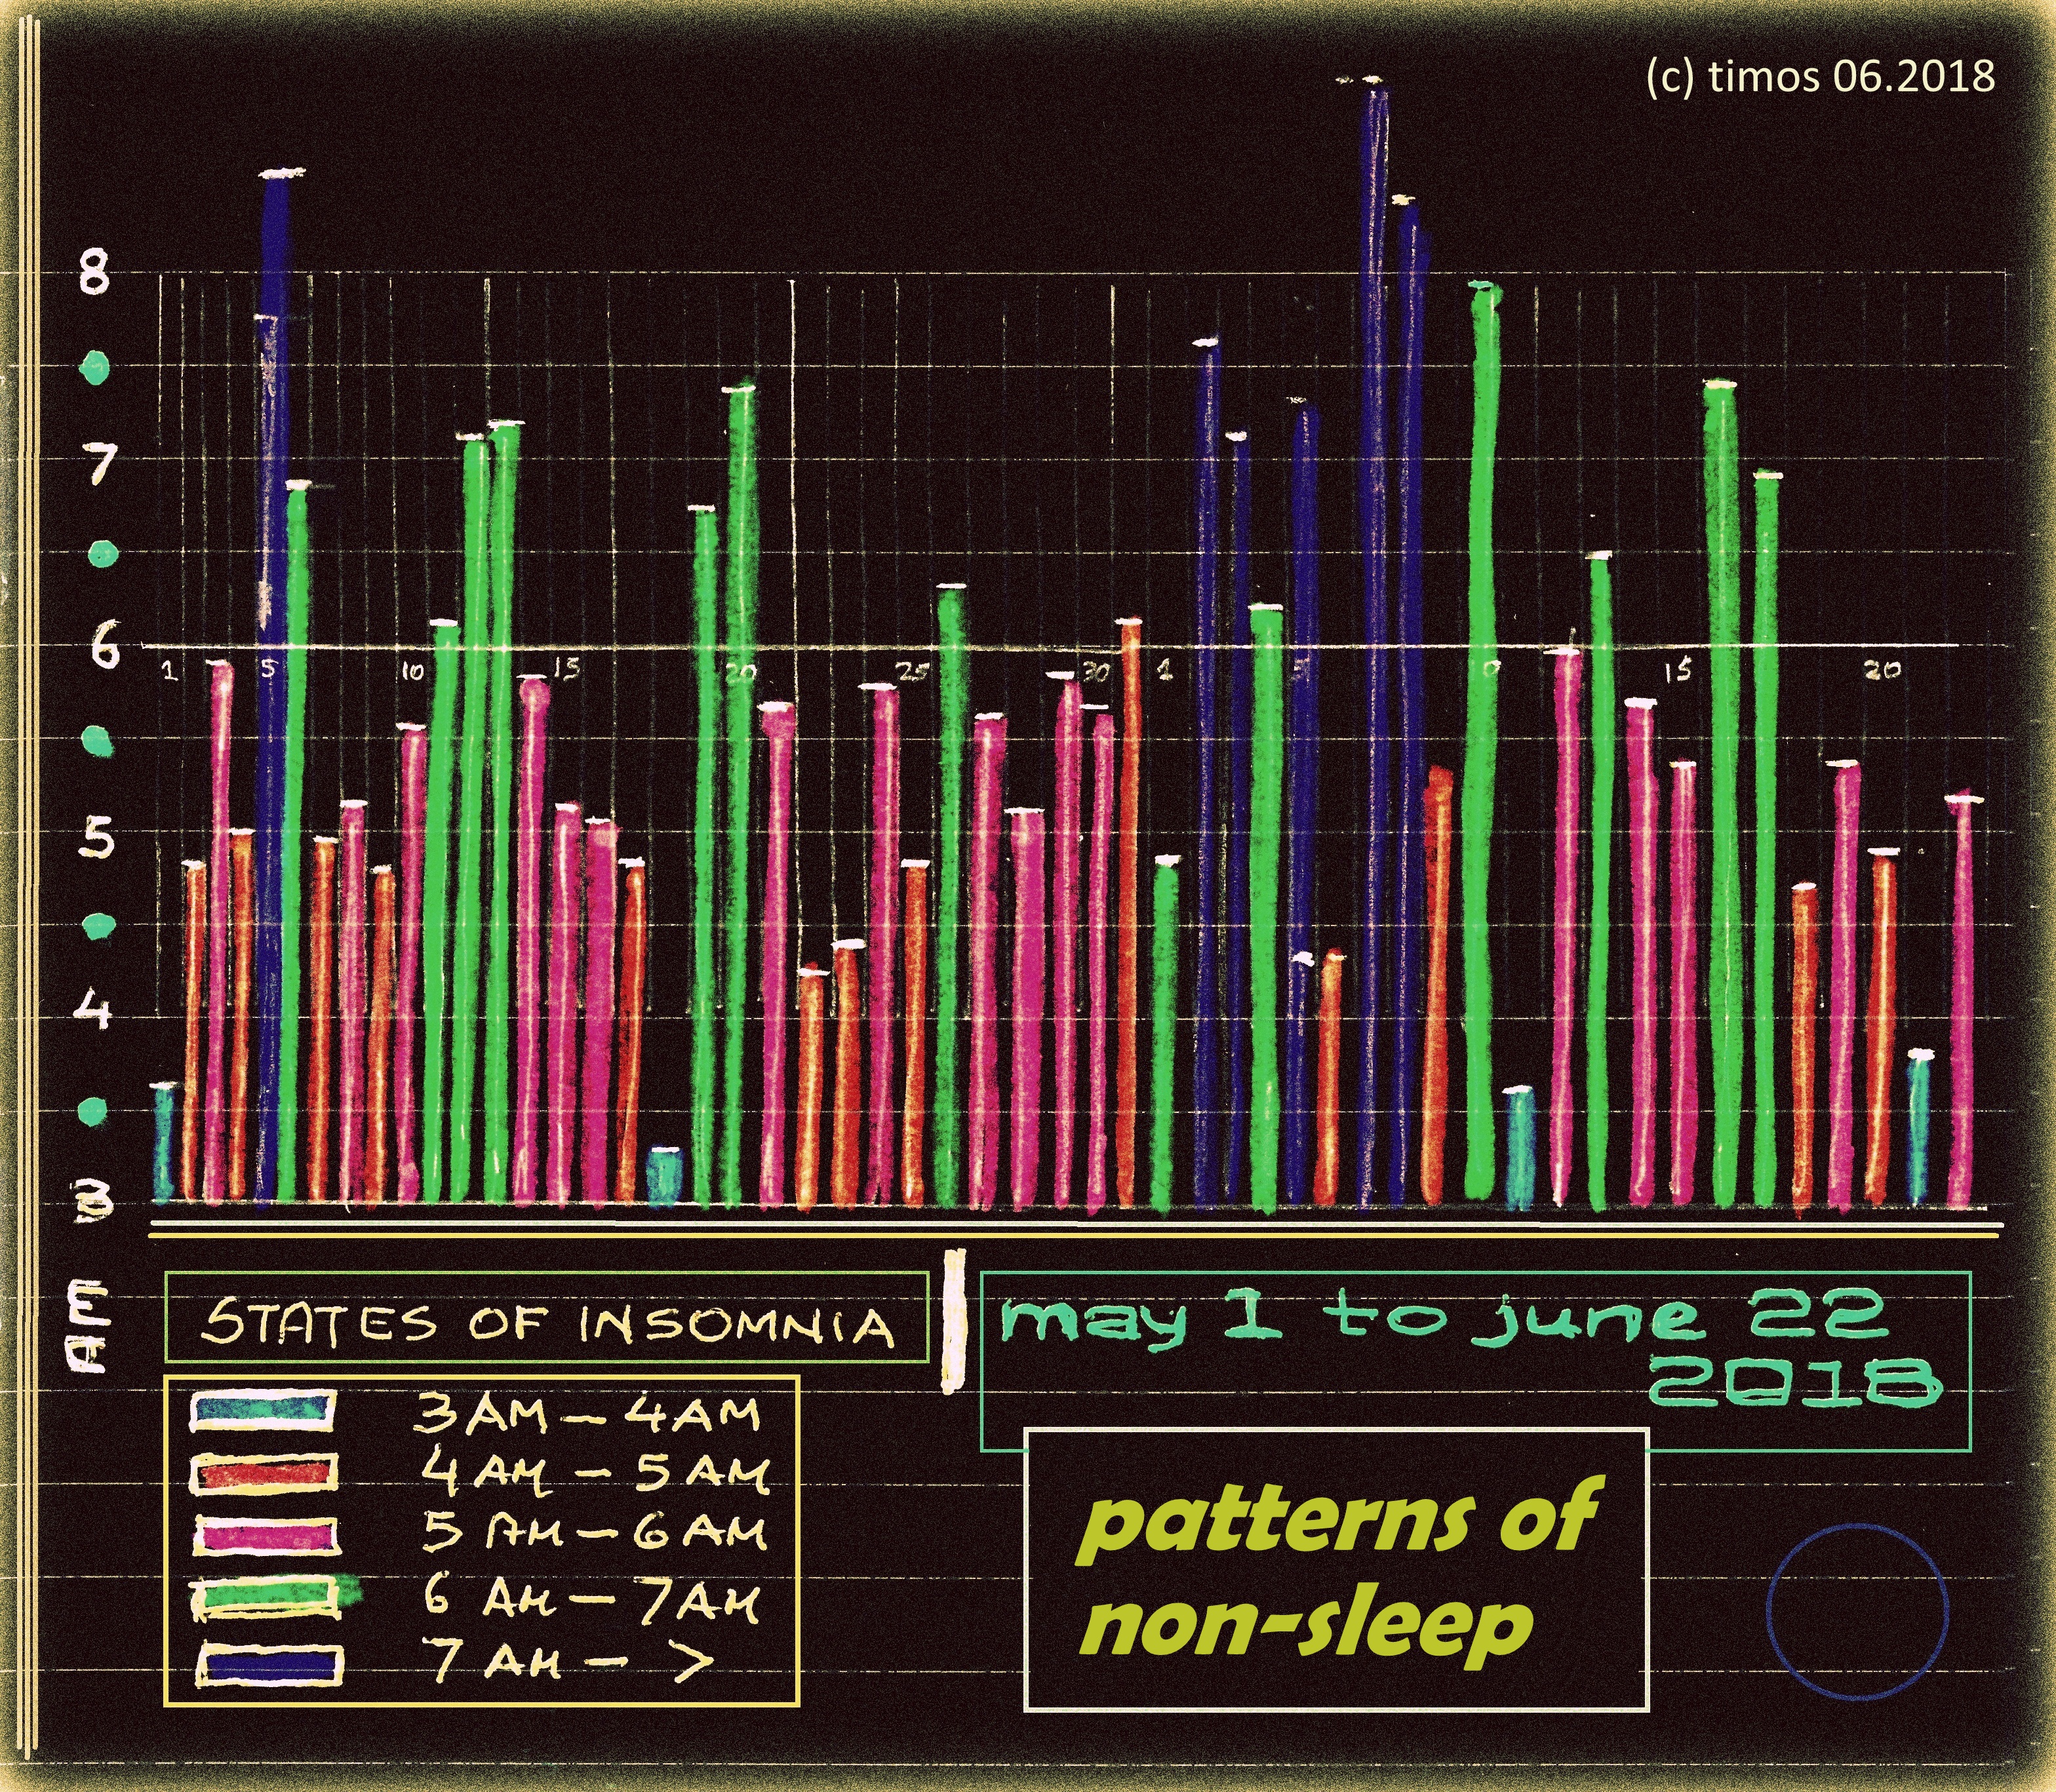Click the green dot between y-axis 6 and 7
This screenshot has height=1792, width=2056.
[102, 553]
